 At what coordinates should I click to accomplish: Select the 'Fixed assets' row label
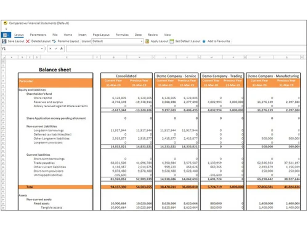(x=41, y=203)
